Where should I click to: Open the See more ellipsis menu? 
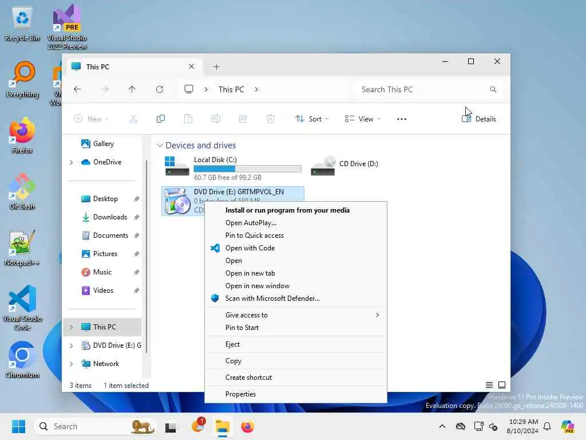pos(401,119)
